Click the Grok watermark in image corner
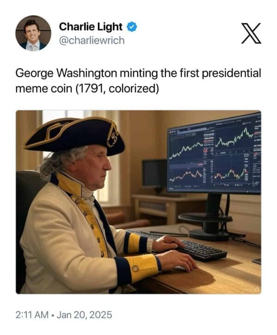 [256, 289]
